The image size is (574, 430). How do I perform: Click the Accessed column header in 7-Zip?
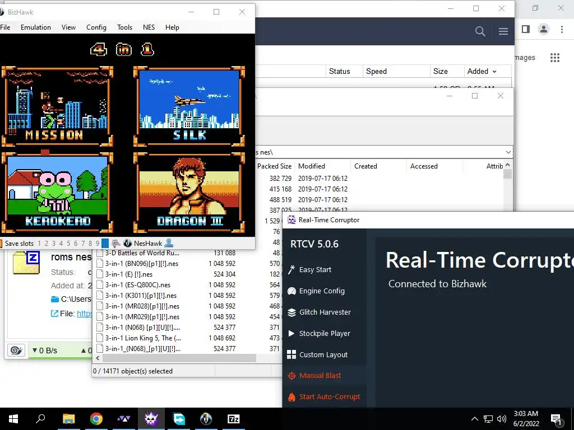[434, 166]
